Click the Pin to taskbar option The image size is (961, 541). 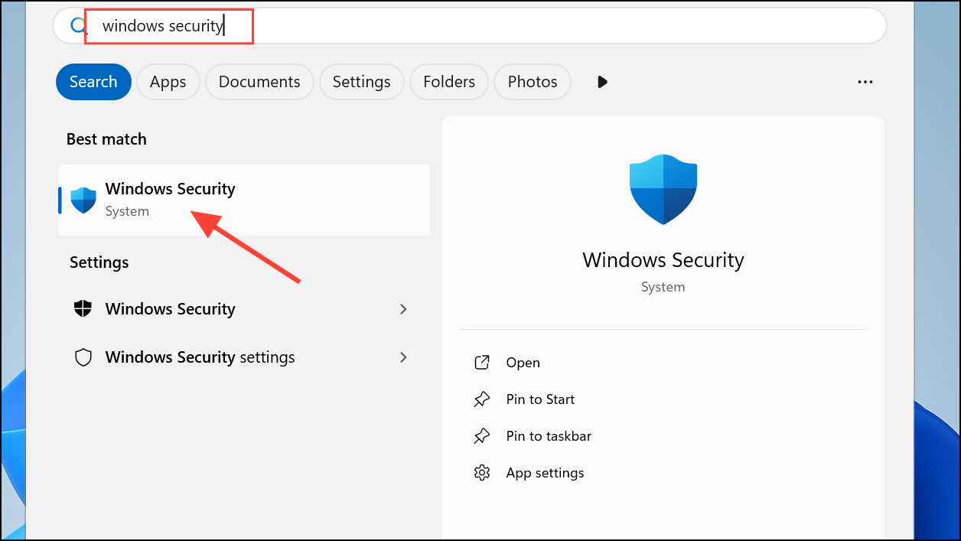(549, 436)
